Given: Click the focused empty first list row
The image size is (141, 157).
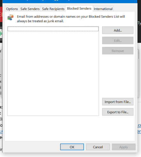Looking at the screenshot, I should pos(53,29).
